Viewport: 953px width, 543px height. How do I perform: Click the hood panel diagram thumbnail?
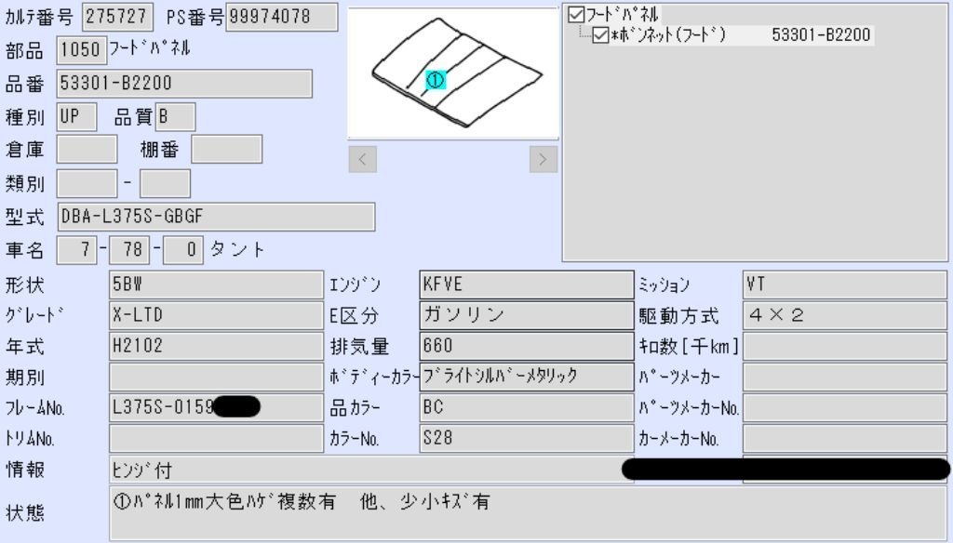coord(453,73)
